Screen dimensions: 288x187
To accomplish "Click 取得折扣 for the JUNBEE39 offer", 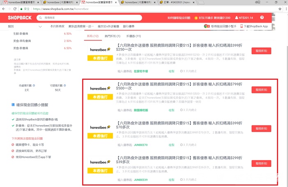I will point(261,164).
